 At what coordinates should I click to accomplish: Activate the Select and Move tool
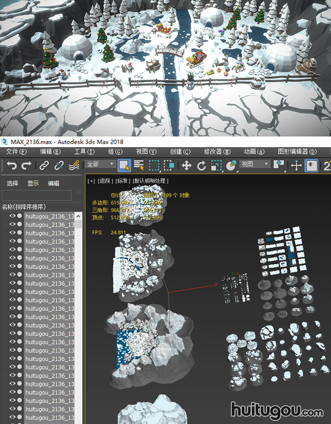(x=187, y=165)
